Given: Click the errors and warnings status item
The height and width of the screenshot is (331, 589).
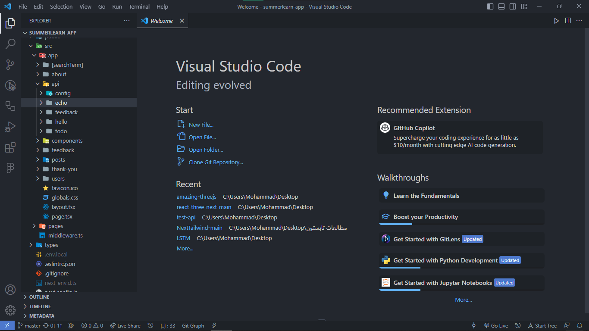Looking at the screenshot, I should 92,326.
